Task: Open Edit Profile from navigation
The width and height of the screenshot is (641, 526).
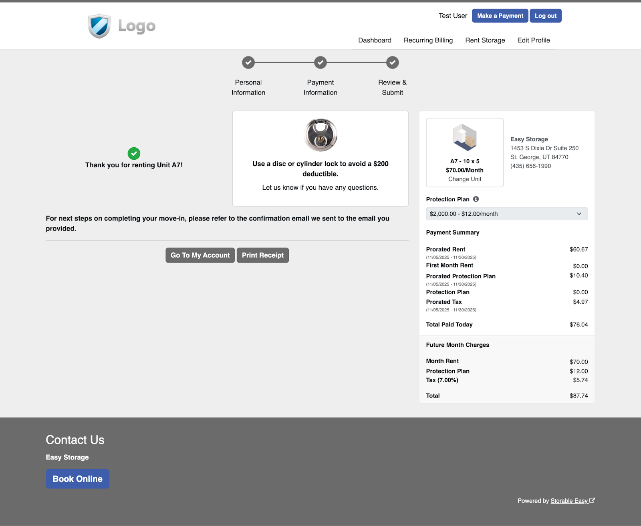Action: pyautogui.click(x=534, y=40)
